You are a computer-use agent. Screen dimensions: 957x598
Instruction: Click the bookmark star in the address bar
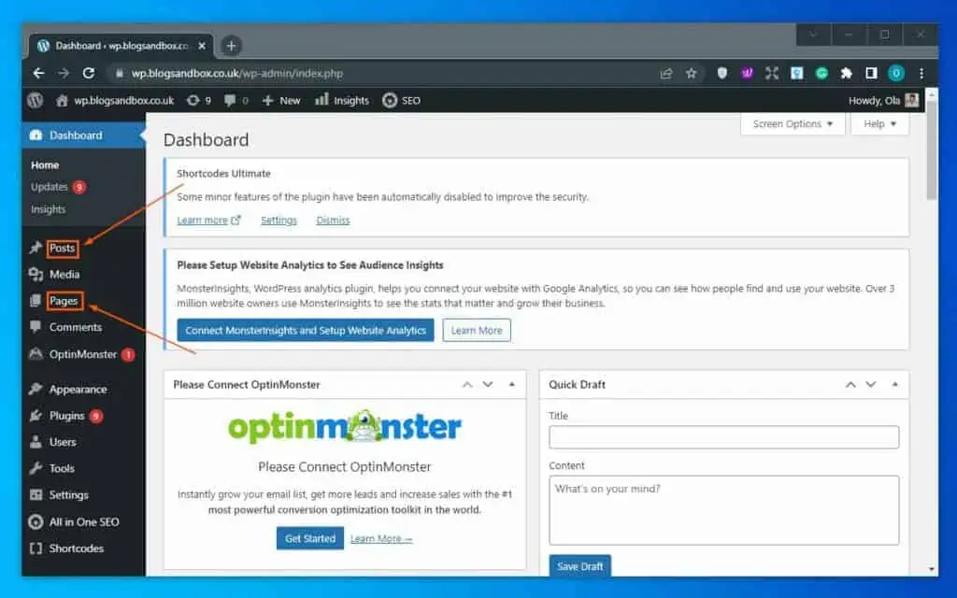pos(689,72)
